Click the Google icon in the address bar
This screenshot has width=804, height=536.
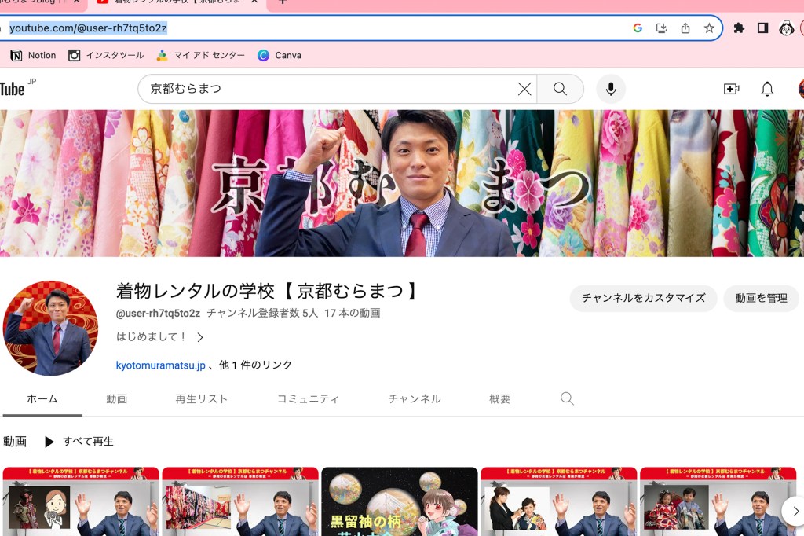click(637, 27)
